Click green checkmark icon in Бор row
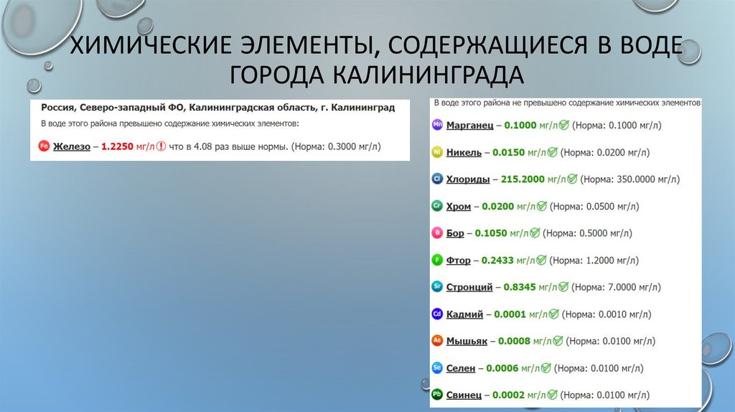Screen dimensions: 735x412 [x=534, y=233]
